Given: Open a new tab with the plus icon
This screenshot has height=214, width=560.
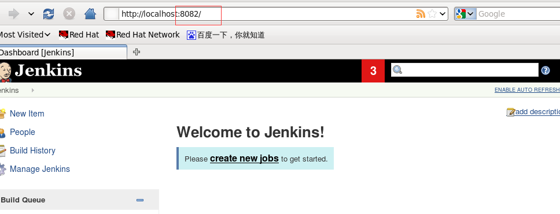Looking at the screenshot, I should (137, 52).
